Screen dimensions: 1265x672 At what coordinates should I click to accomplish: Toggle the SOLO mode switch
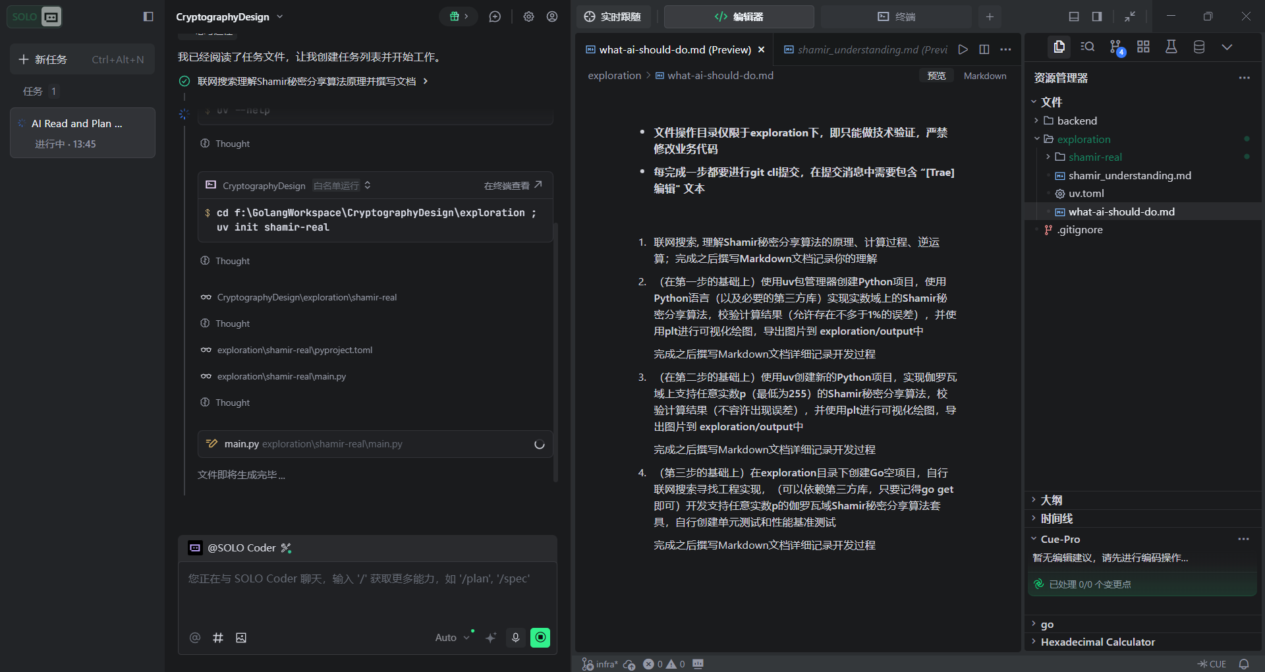(35, 16)
